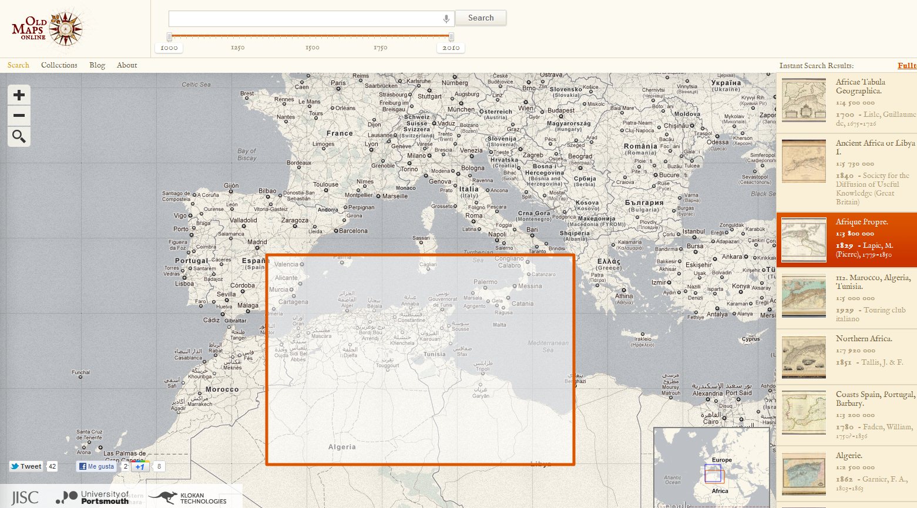Open the Fulltext results link
This screenshot has height=508, width=917.
click(907, 65)
